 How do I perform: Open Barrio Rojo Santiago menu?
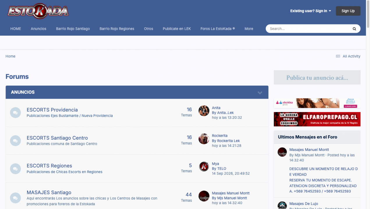(73, 29)
